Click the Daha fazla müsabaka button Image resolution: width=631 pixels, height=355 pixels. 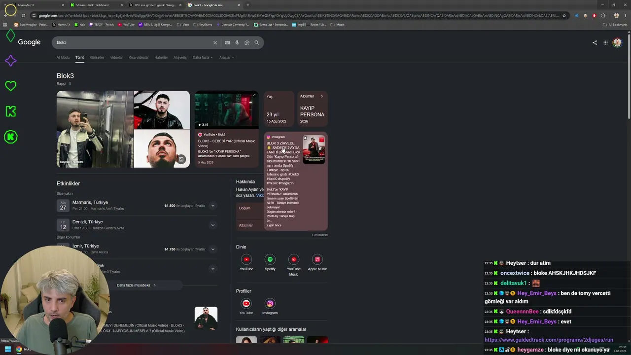click(x=136, y=285)
